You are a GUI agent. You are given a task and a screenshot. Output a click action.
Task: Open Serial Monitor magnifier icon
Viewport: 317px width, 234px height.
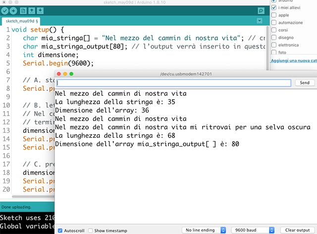click(261, 11)
